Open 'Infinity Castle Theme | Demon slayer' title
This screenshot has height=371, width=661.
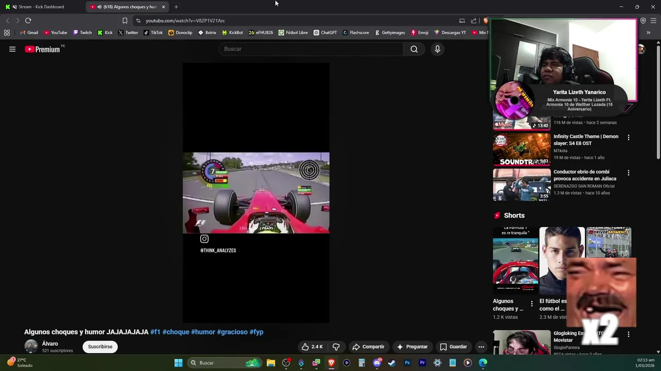click(x=586, y=140)
